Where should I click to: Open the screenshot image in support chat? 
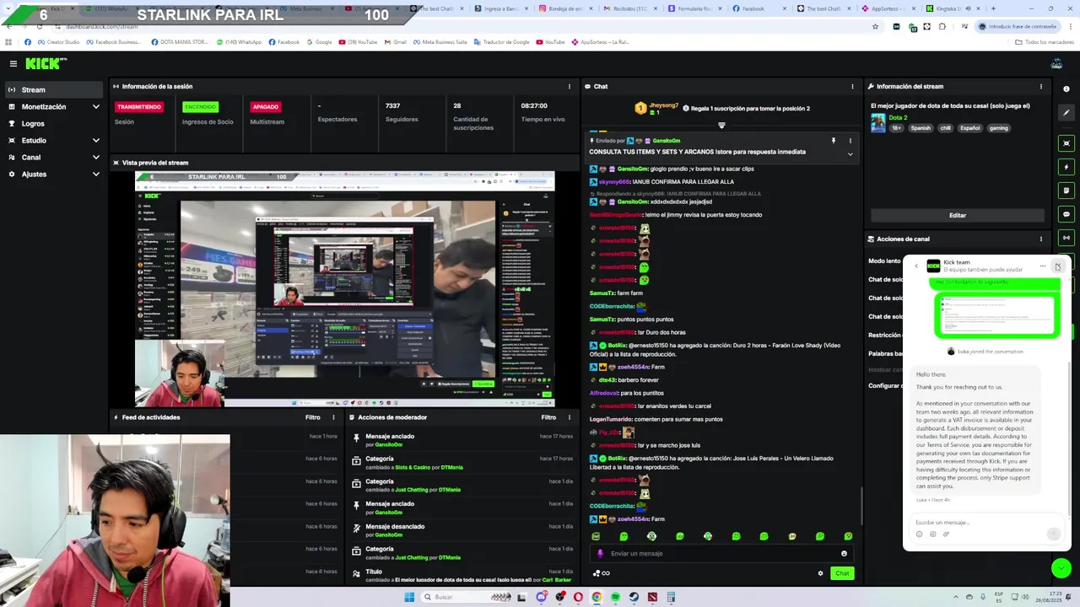[x=996, y=314]
